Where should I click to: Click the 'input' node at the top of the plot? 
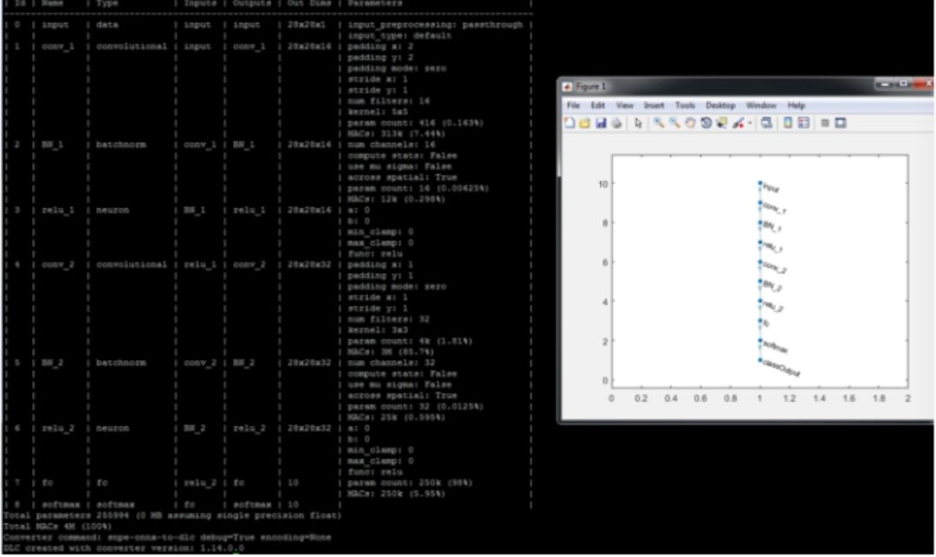tap(760, 183)
